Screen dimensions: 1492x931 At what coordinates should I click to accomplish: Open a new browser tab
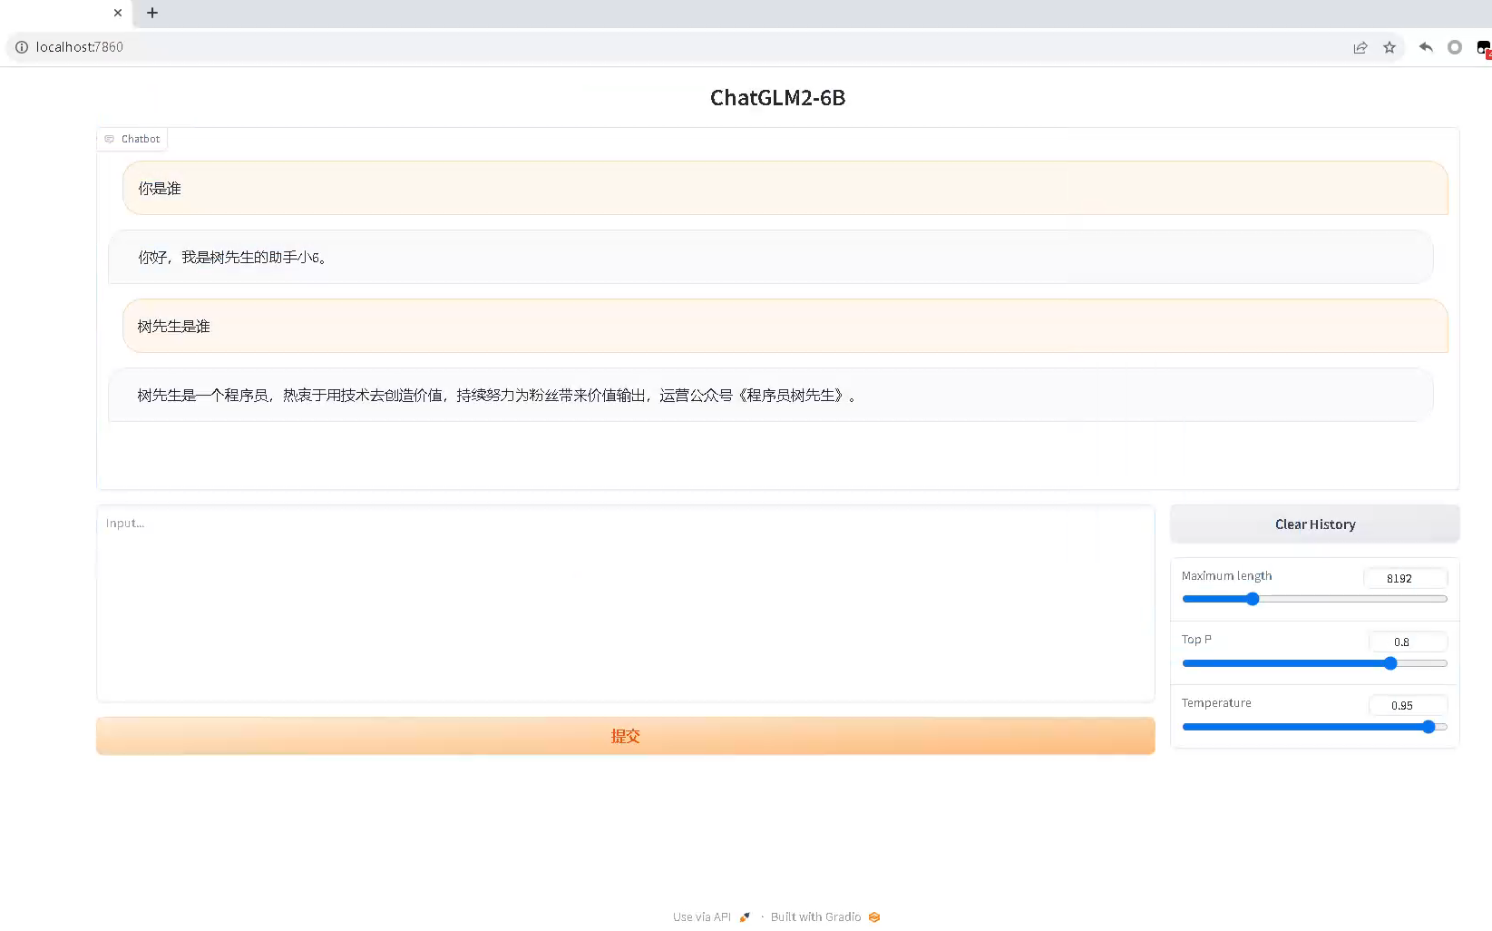pyautogui.click(x=152, y=13)
